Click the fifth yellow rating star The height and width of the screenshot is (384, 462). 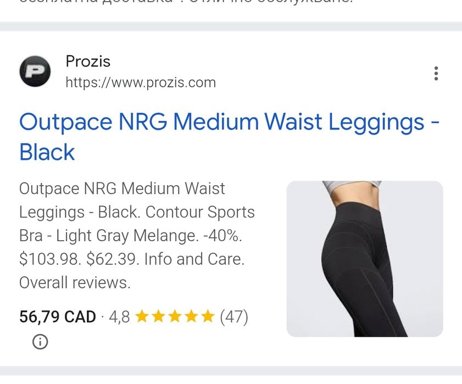[208, 316]
